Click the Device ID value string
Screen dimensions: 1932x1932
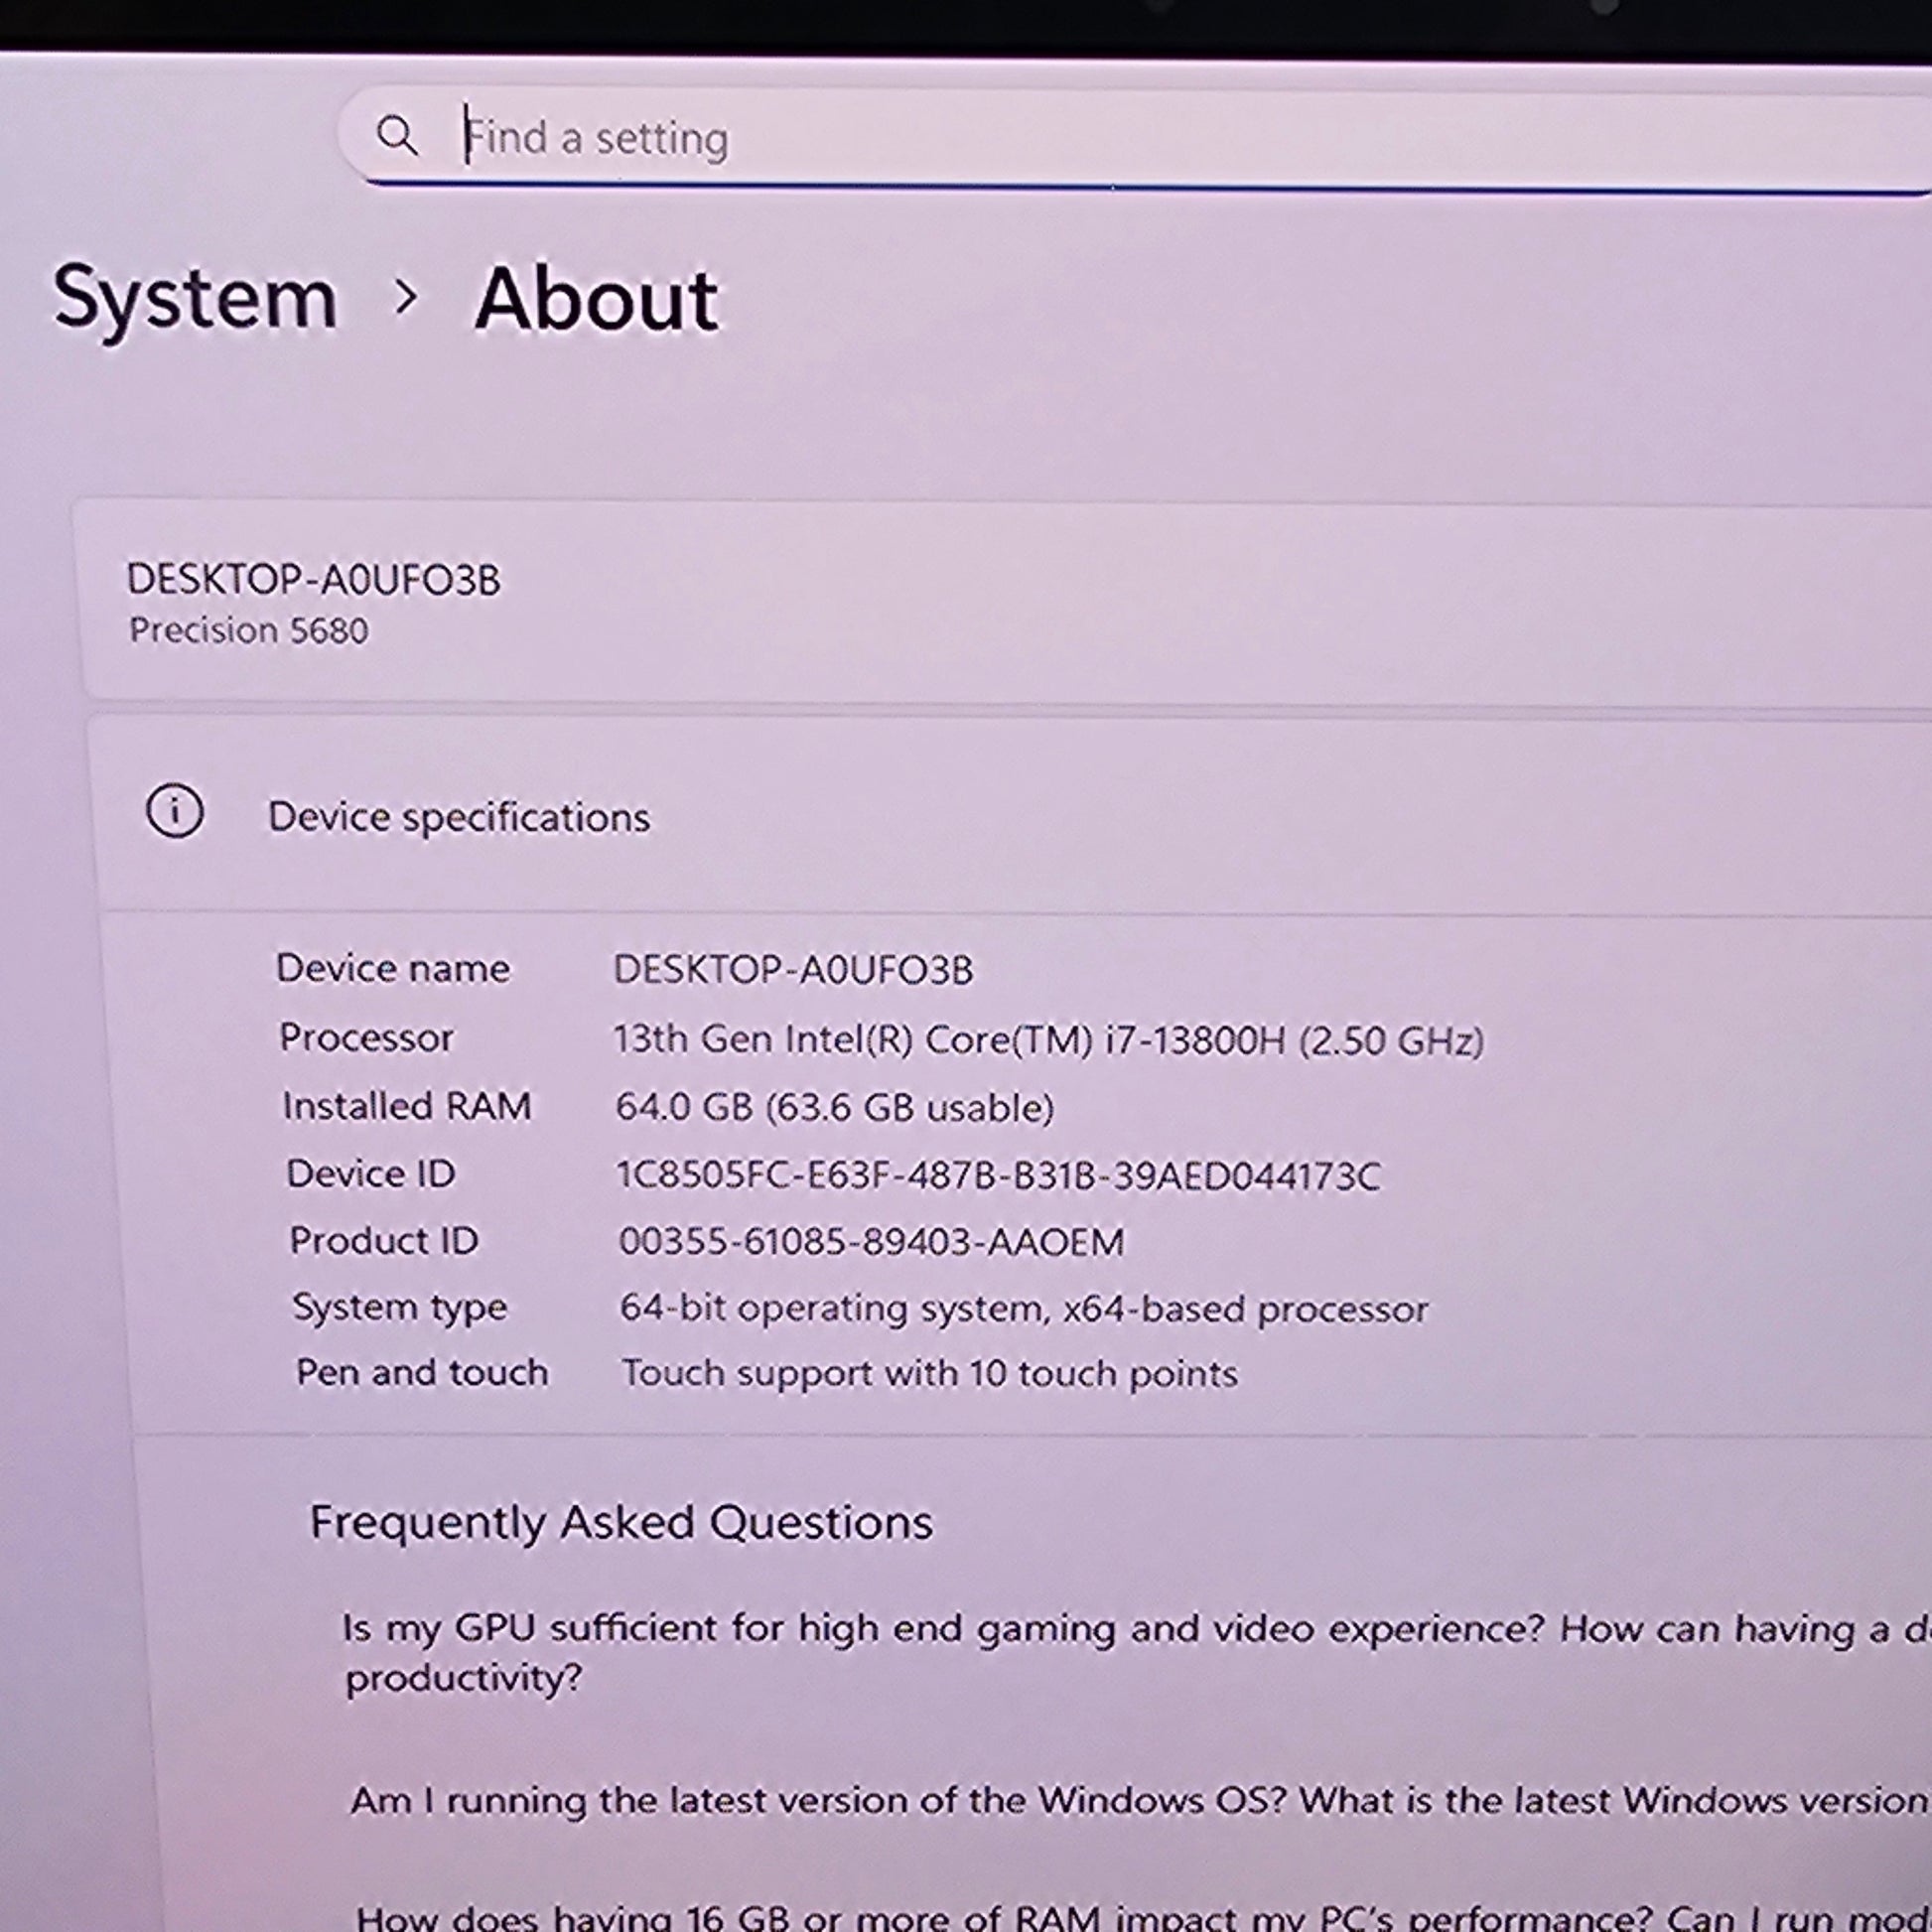[997, 1176]
